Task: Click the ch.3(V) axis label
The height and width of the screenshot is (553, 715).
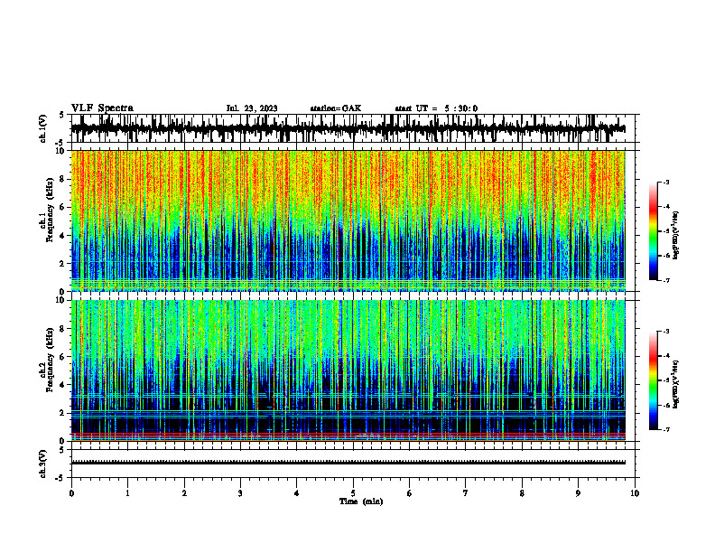Action: pyautogui.click(x=43, y=464)
